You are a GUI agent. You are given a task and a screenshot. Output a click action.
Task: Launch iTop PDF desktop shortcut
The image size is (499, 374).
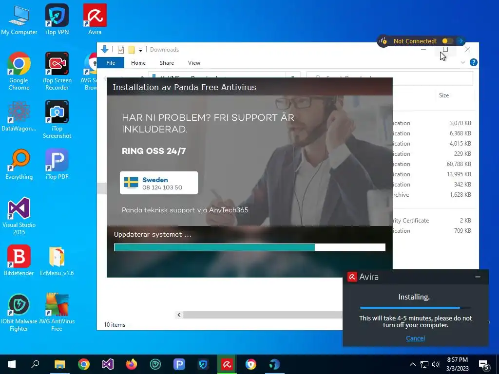click(x=57, y=165)
